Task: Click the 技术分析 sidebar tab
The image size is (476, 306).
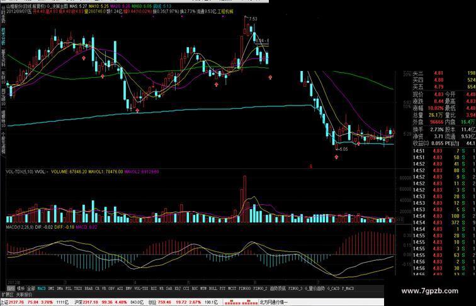Action: click(3, 36)
